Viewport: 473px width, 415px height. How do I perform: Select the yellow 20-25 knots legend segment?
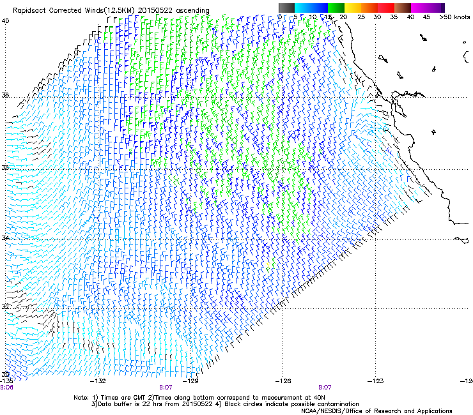tap(353, 8)
